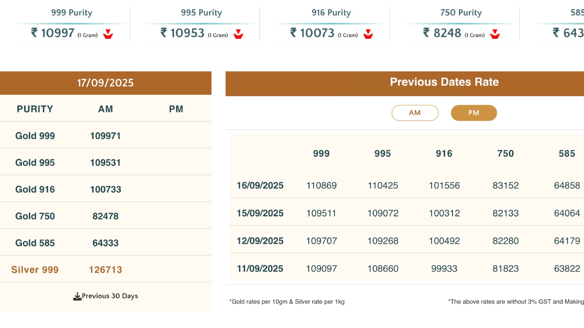Image resolution: width=584 pixels, height=328 pixels.
Task: Click the Gold 999 row label
Action: tap(35, 136)
